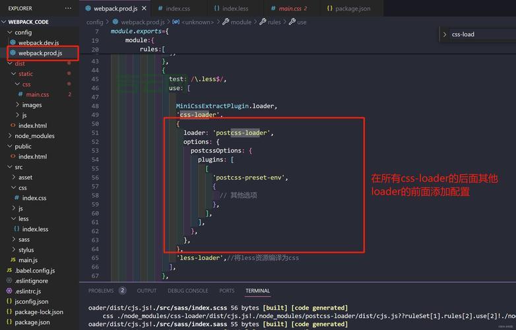Open .babel.config.js file
The height and width of the screenshot is (330, 516).
(34, 271)
